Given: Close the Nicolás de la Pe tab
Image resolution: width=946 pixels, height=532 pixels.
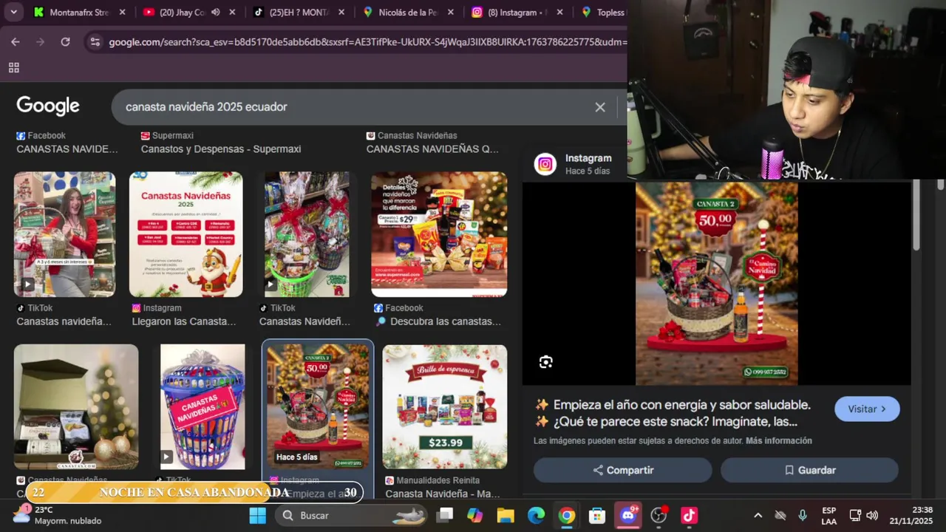Looking at the screenshot, I should (451, 12).
